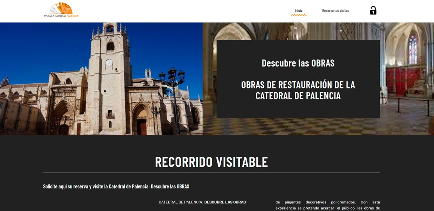
Task: Go to the Inicio menu item
Action: [x=299, y=11]
